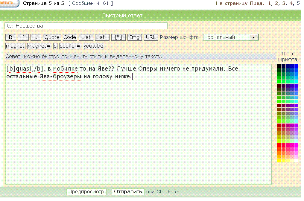This screenshot has width=304, height=201.
Task: Add a link with URL button
Action: pos(151,37)
